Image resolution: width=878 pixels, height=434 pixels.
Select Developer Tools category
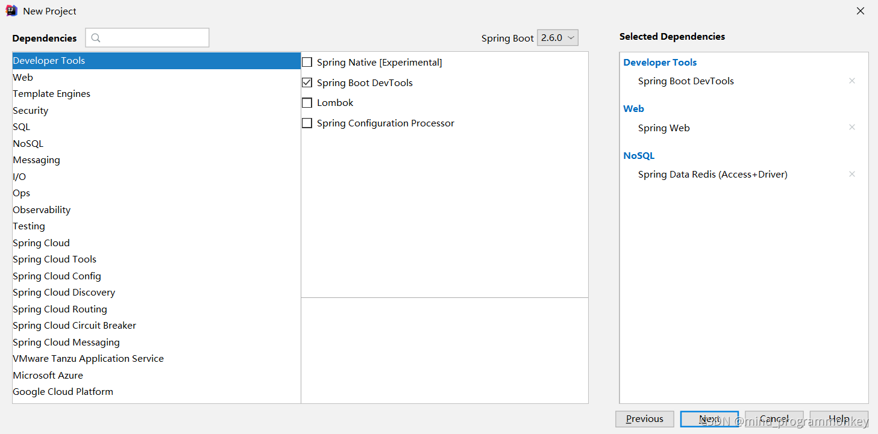[157, 61]
